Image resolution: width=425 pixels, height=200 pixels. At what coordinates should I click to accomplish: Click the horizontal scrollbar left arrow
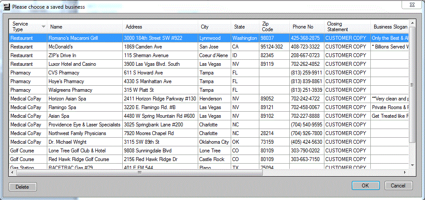point(12,172)
